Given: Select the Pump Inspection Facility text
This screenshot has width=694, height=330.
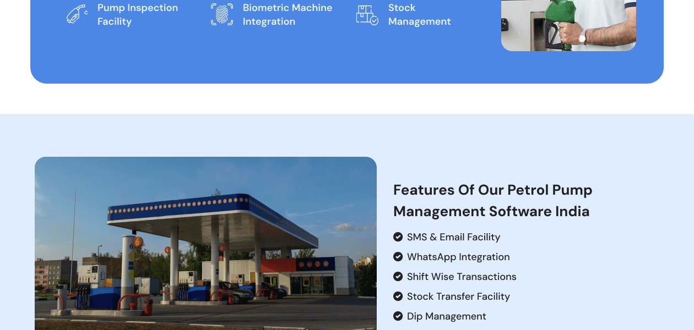Looking at the screenshot, I should [x=138, y=14].
